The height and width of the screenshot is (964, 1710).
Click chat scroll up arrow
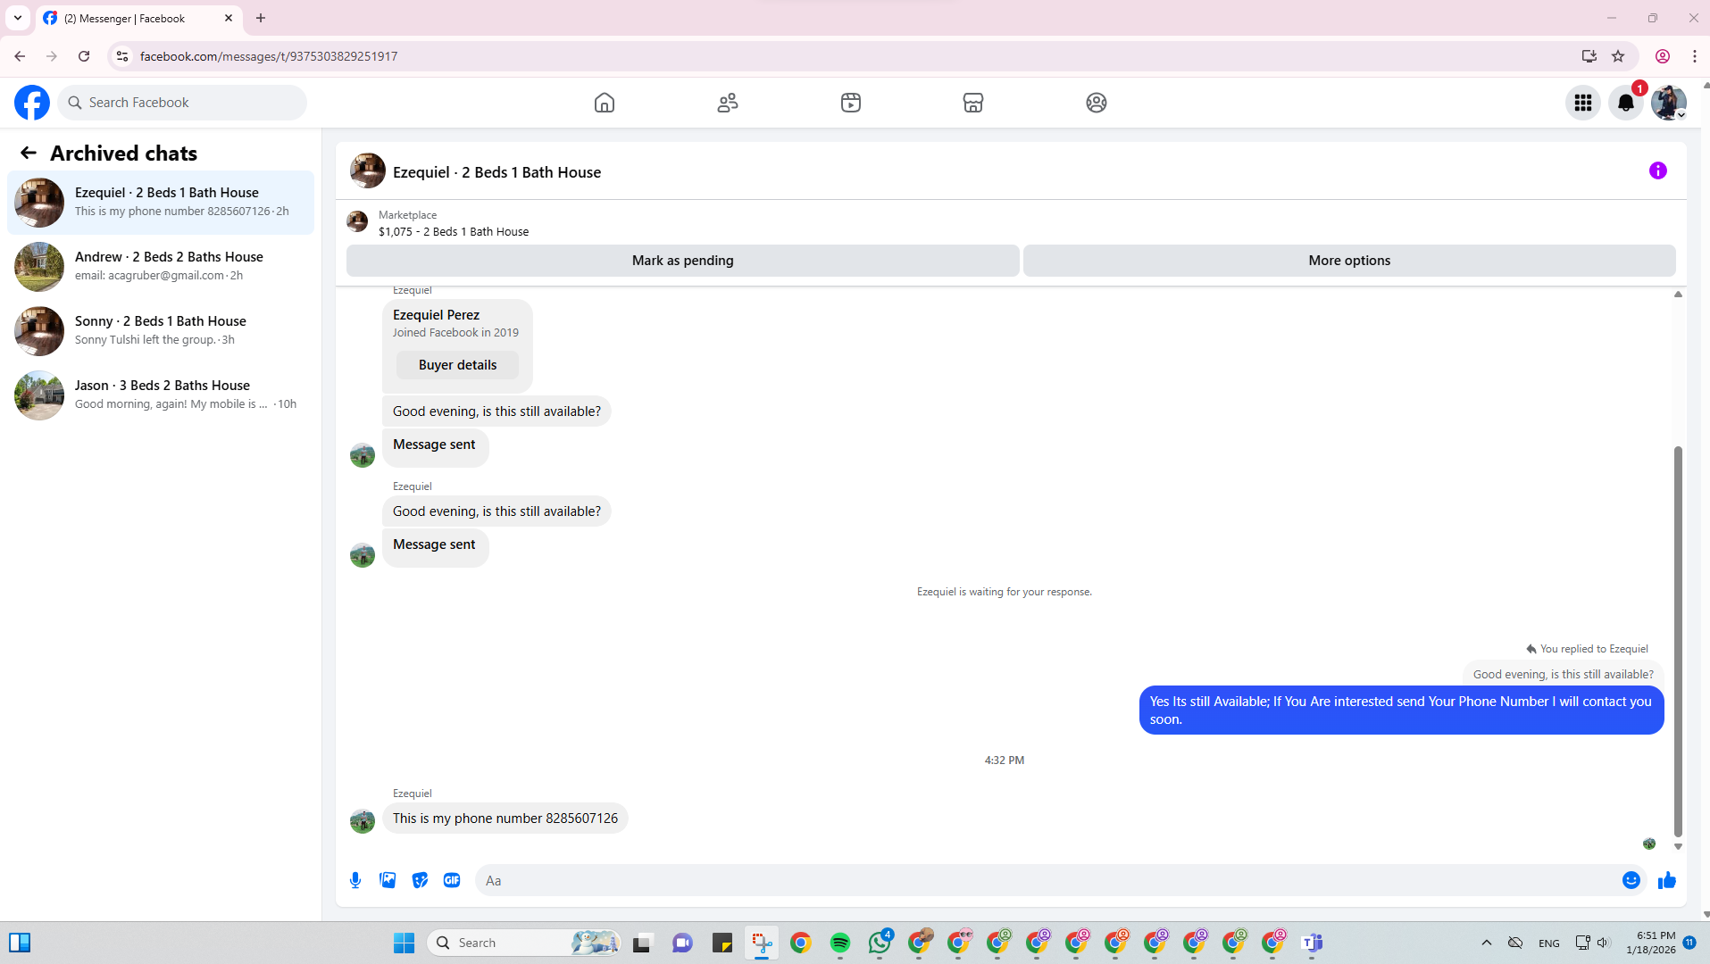tap(1678, 294)
